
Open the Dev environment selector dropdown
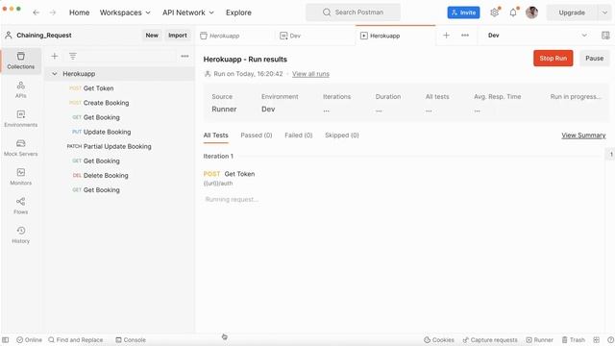(537, 36)
